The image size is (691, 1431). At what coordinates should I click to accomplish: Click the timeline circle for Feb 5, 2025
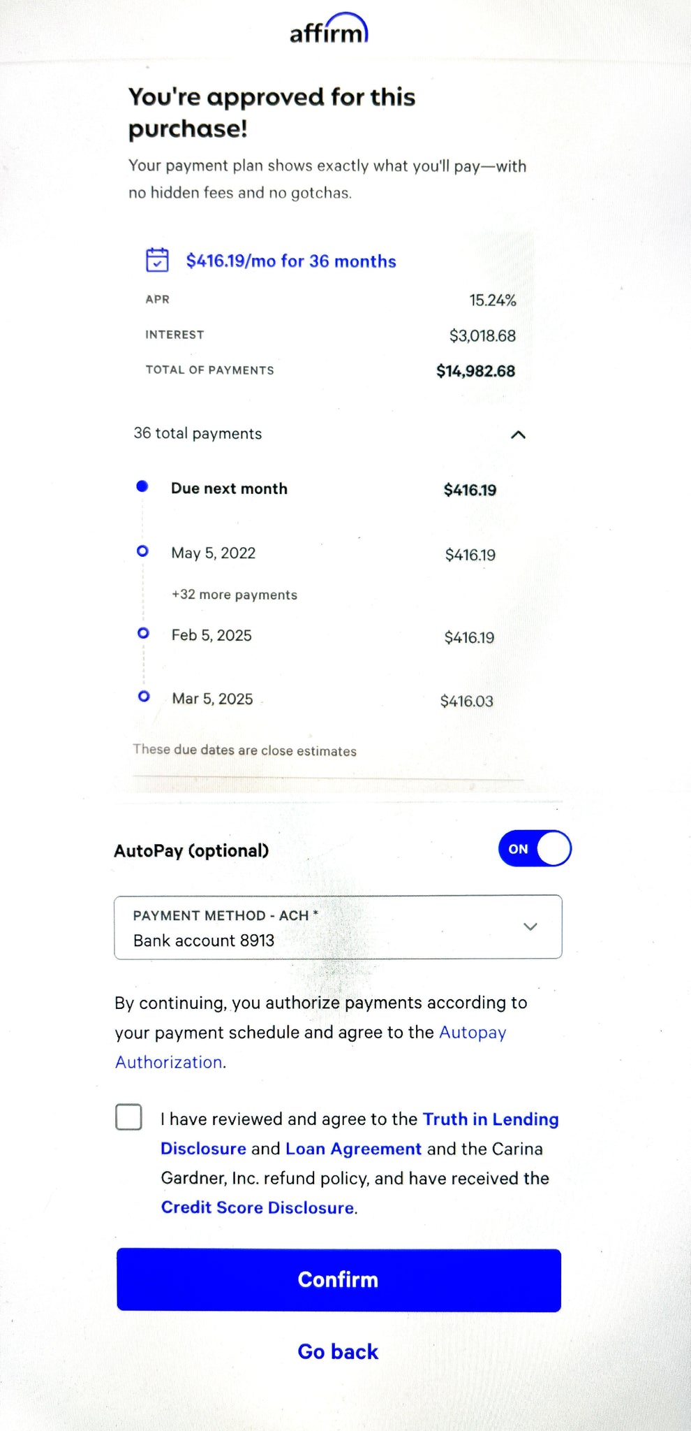click(143, 633)
